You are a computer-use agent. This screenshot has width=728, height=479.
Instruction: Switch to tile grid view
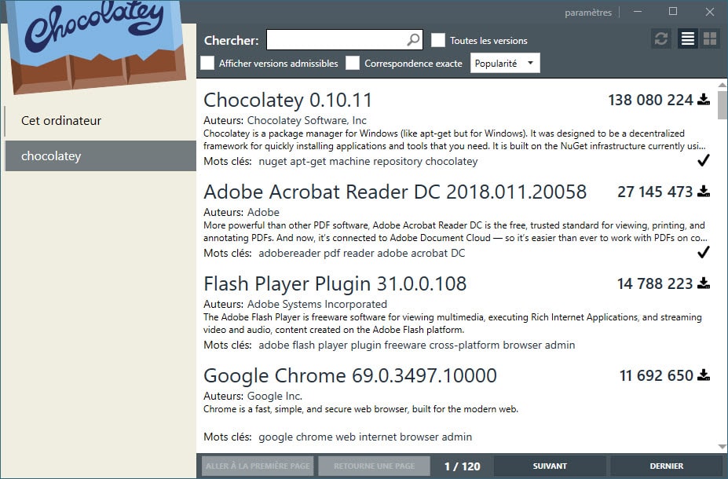pyautogui.click(x=710, y=39)
